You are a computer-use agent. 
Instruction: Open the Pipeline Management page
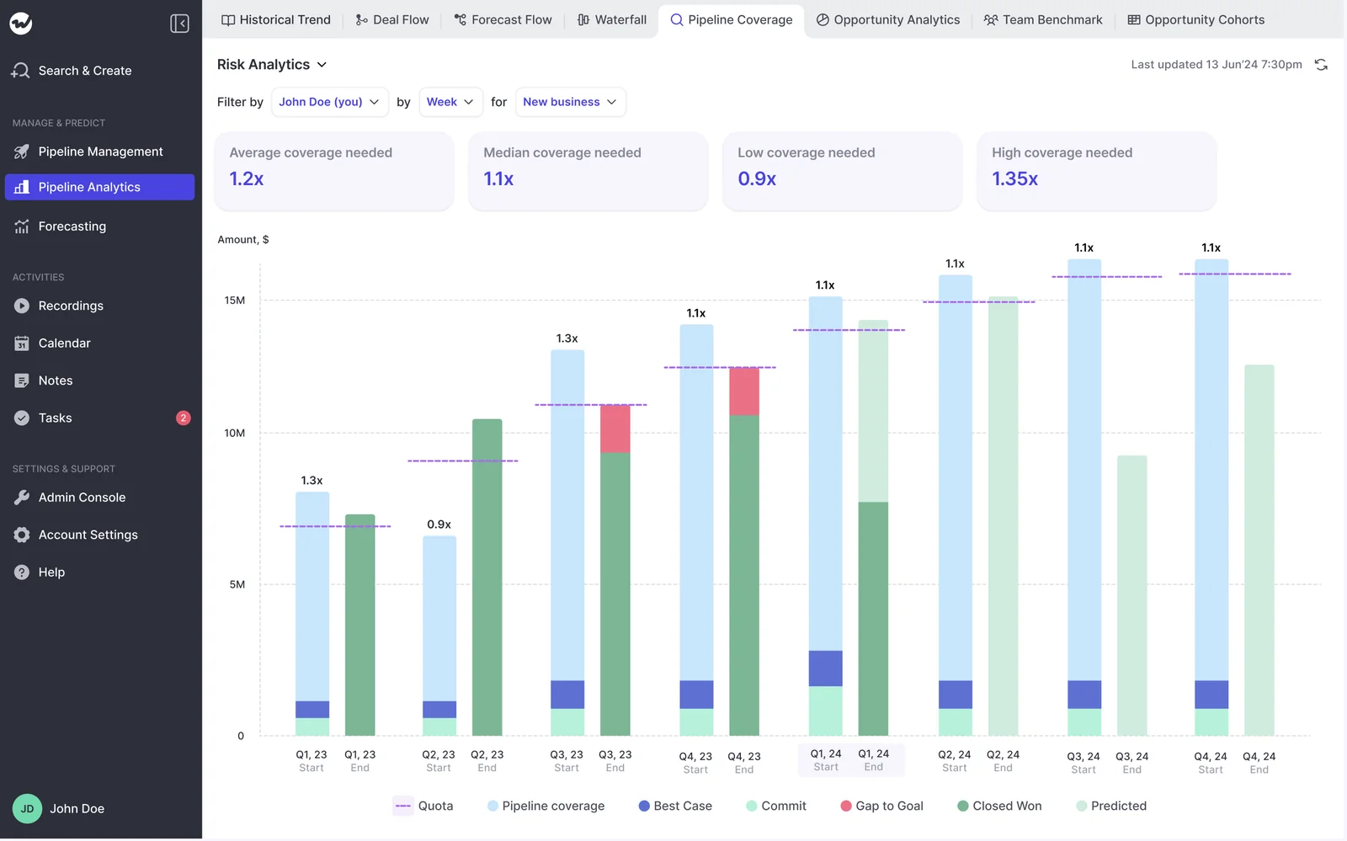(x=100, y=152)
